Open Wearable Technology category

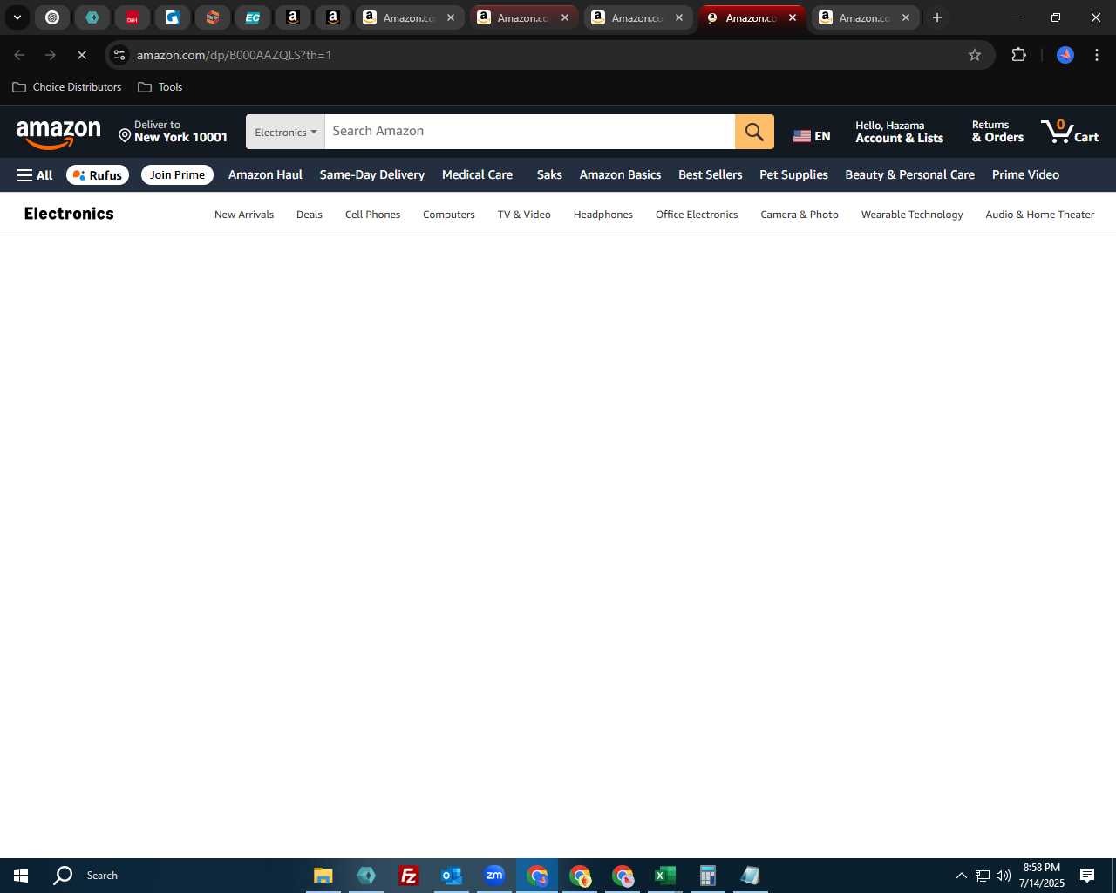pos(912,215)
